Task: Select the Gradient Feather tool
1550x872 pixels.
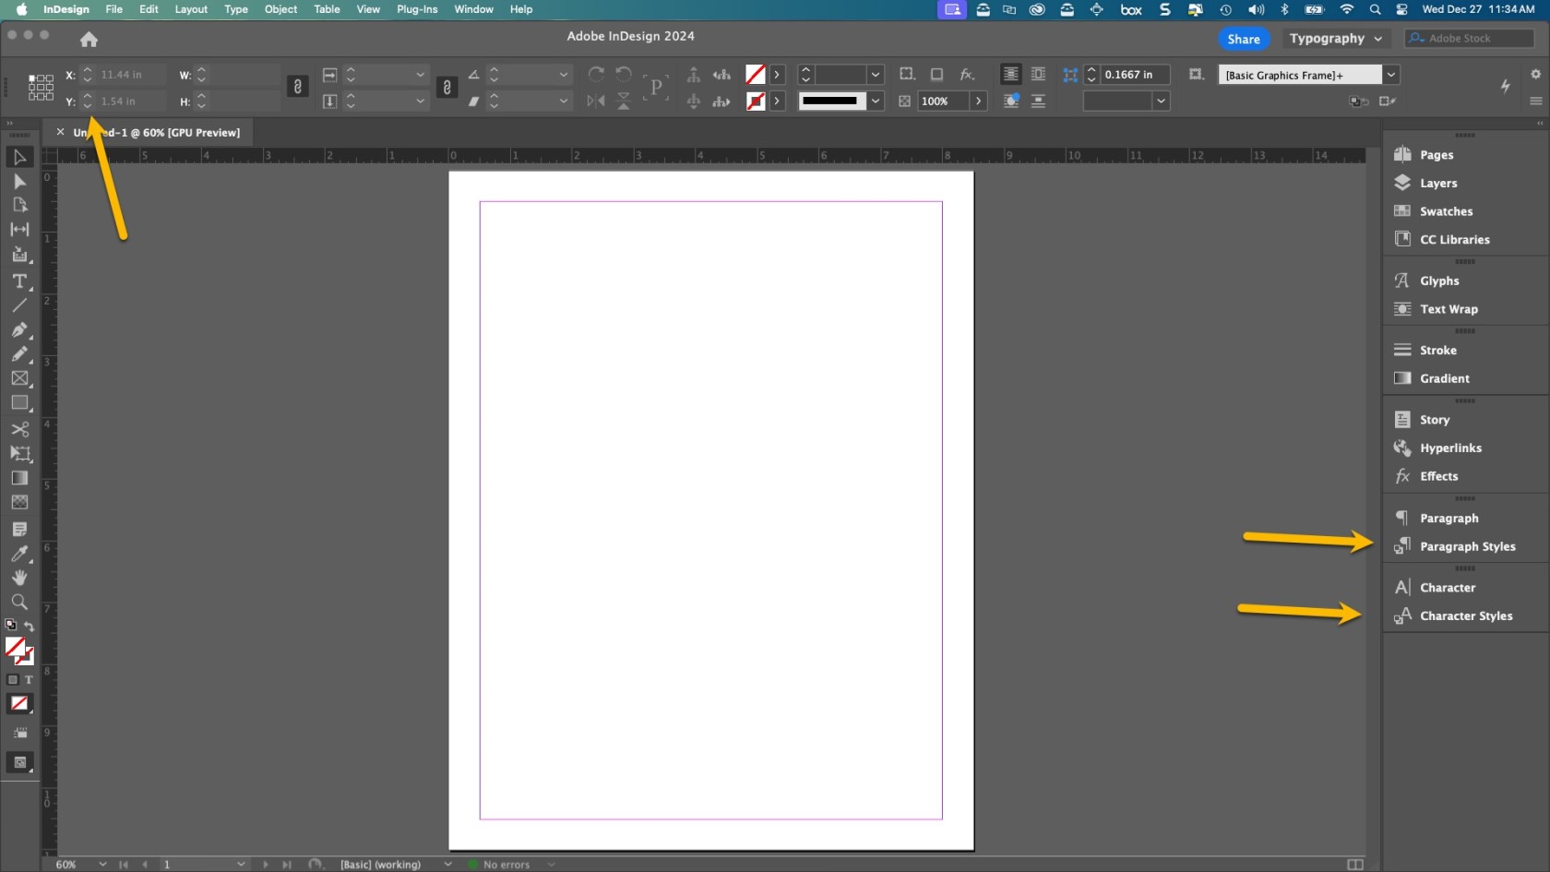Action: [x=19, y=502]
